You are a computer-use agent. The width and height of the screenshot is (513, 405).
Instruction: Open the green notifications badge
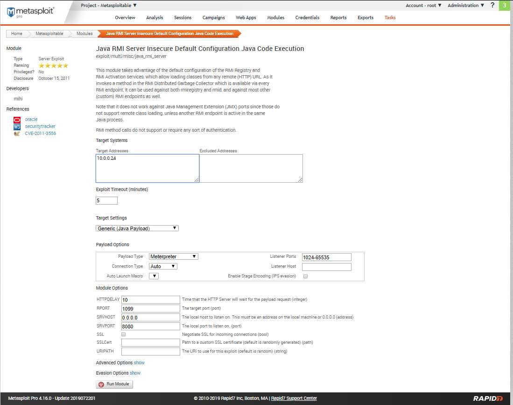click(x=504, y=5)
